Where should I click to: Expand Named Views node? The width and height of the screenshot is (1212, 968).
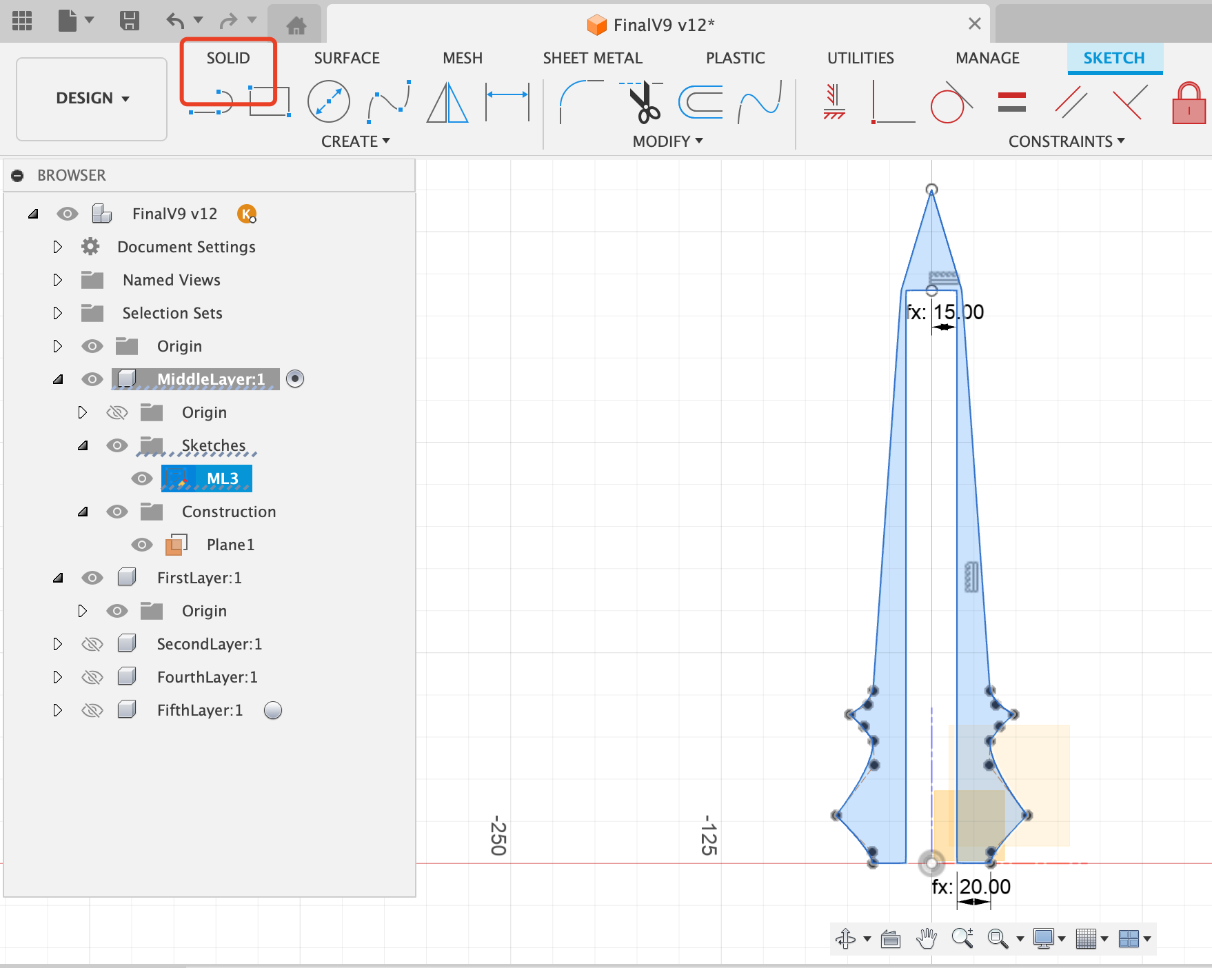point(57,280)
